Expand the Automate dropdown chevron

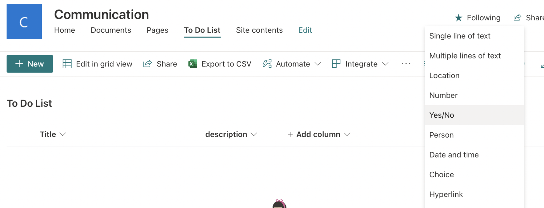click(x=318, y=64)
